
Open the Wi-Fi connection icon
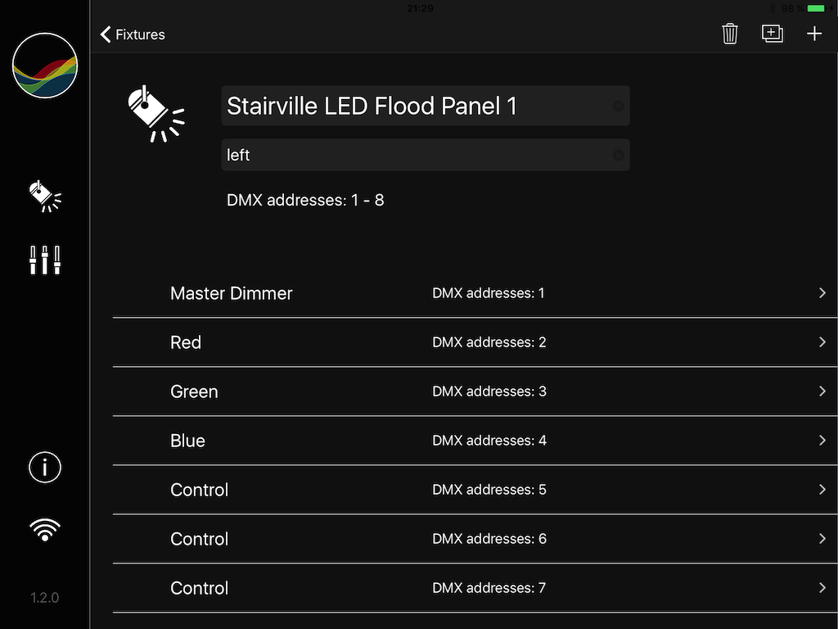45,530
